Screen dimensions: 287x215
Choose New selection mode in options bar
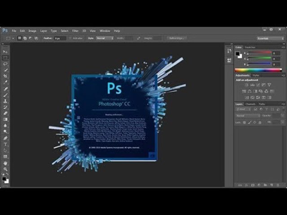pos(19,38)
